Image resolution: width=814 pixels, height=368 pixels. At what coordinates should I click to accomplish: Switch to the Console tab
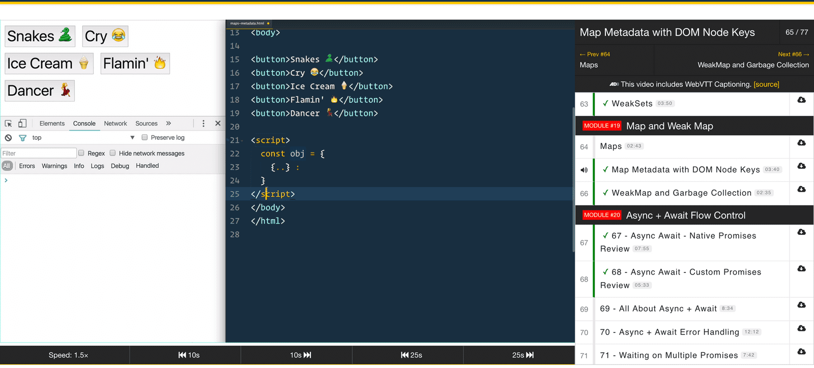(84, 124)
